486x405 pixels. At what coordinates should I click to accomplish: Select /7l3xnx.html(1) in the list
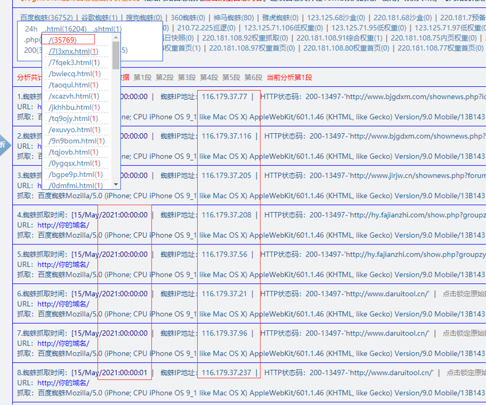[74, 51]
